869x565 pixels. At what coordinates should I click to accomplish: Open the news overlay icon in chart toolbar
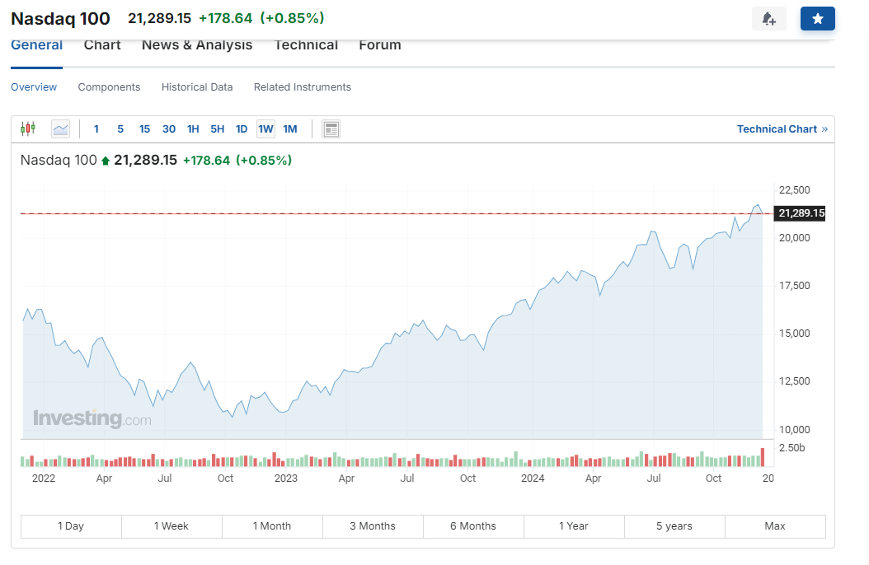(331, 129)
